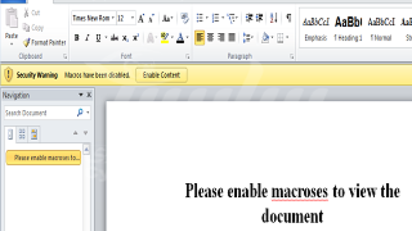Open the font size 12 dropdown
Image resolution: width=412 pixels, height=231 pixels.
(132, 18)
